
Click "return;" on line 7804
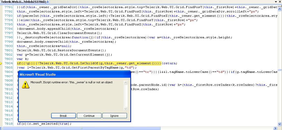(170, 63)
